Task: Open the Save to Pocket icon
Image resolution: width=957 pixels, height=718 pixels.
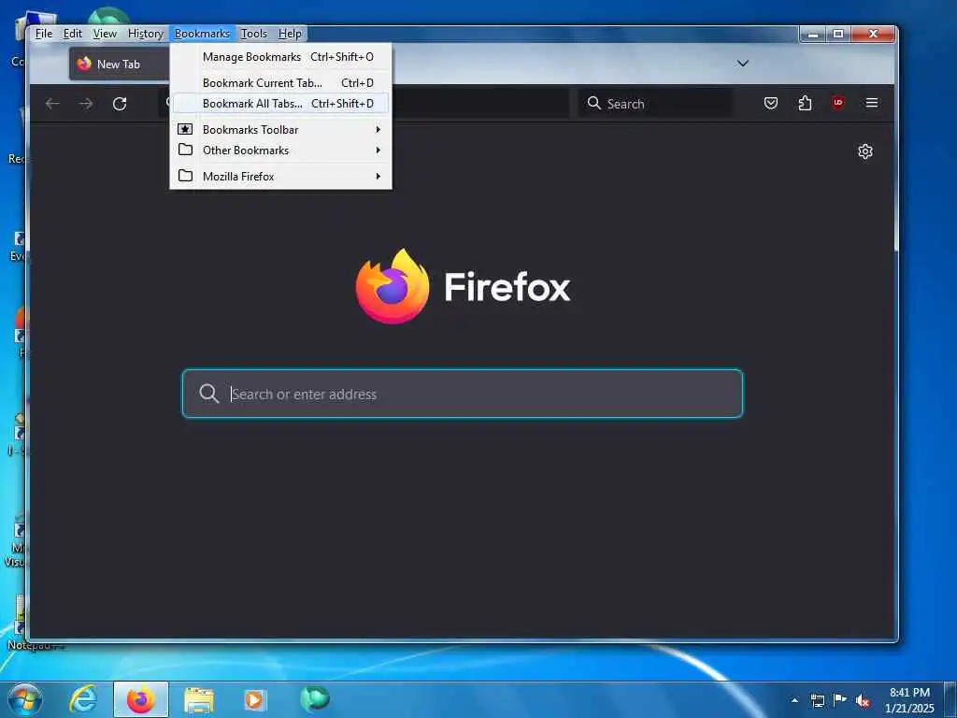Action: tap(771, 103)
